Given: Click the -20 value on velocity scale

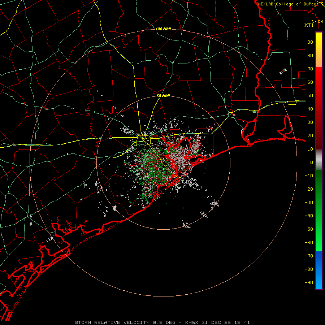Looking at the screenshot, I should tap(309, 189).
